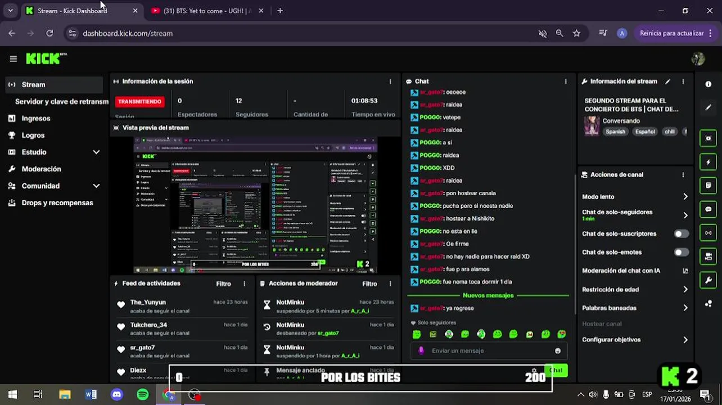Edit stream info with the pencil icon
722x405 pixels.
coord(668,82)
